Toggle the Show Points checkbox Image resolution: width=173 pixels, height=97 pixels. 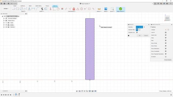tap(166, 46)
